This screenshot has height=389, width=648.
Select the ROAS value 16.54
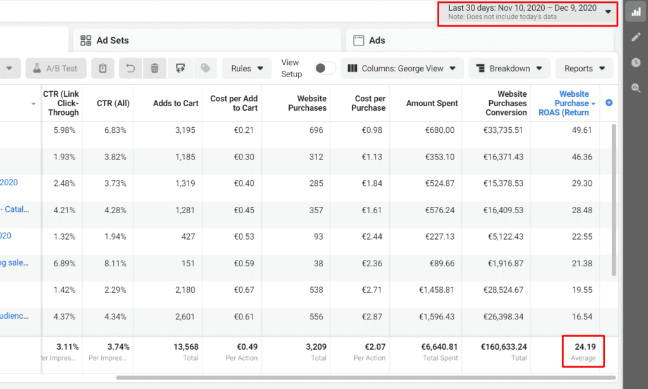click(x=582, y=317)
